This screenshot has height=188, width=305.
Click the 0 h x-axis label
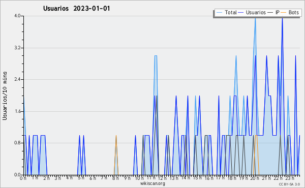(x=23, y=178)
